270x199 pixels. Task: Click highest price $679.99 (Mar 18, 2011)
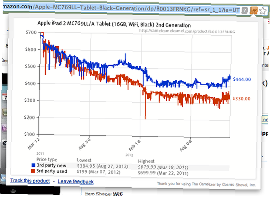pos(163,167)
